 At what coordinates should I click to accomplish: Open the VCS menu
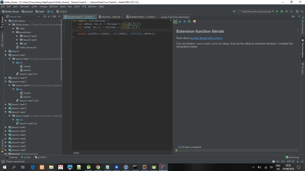pyautogui.click(x=84, y=6)
